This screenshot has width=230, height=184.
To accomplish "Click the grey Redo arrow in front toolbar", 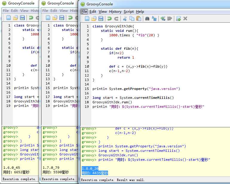I will [x=116, y=18].
